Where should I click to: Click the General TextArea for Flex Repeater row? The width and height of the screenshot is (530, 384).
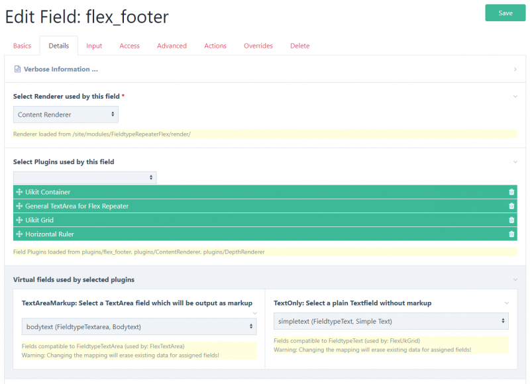click(265, 206)
